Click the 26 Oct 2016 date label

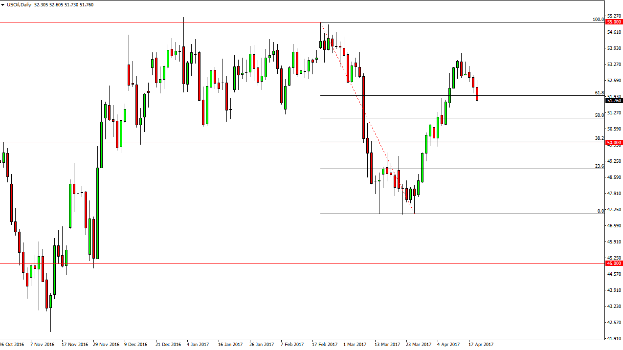tap(12, 345)
